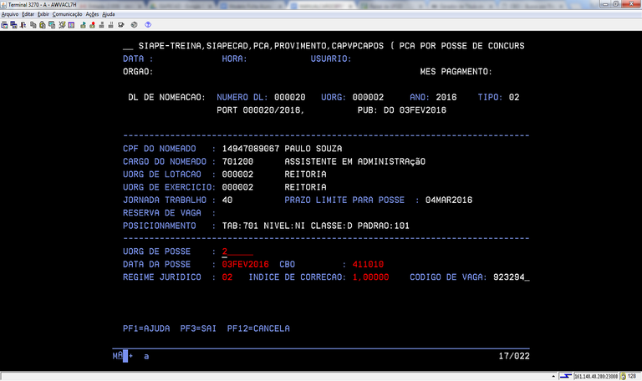Screen dimensions: 642x381
Task: Click the copy icon in the toolbar
Action: (x=31, y=25)
